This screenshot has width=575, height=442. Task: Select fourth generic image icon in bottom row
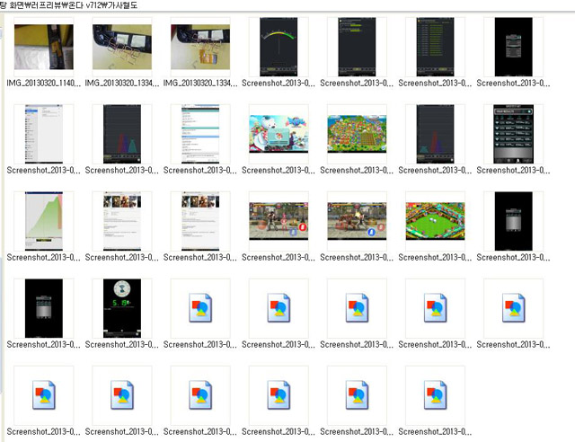click(279, 395)
